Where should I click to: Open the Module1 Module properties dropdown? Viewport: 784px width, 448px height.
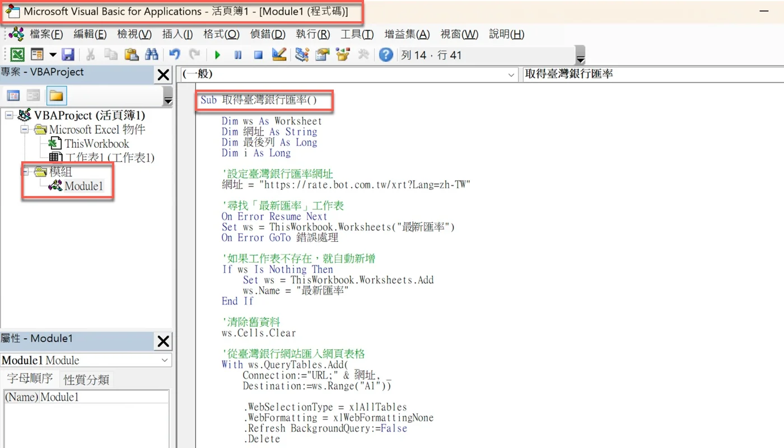point(86,360)
